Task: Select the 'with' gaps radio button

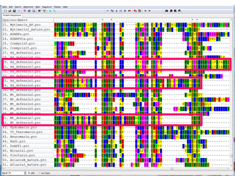Action: coord(29,173)
